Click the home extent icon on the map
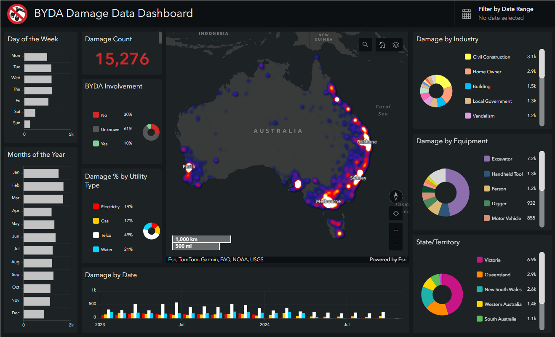 point(382,44)
